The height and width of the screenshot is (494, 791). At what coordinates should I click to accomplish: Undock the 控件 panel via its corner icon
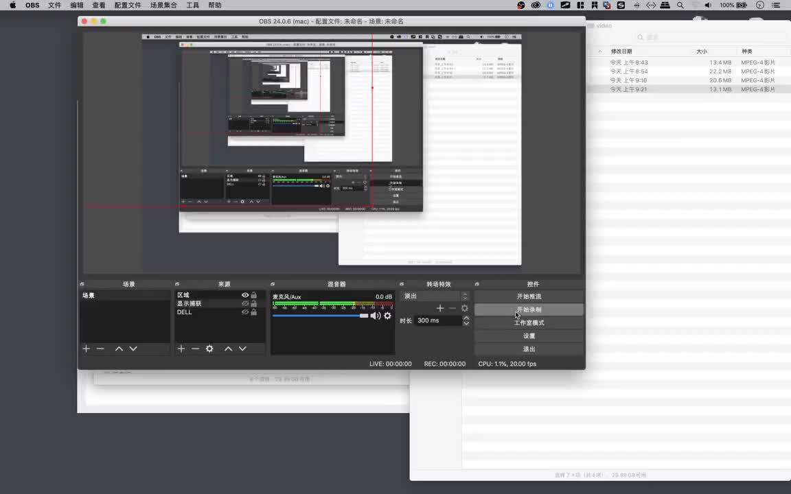tap(477, 284)
